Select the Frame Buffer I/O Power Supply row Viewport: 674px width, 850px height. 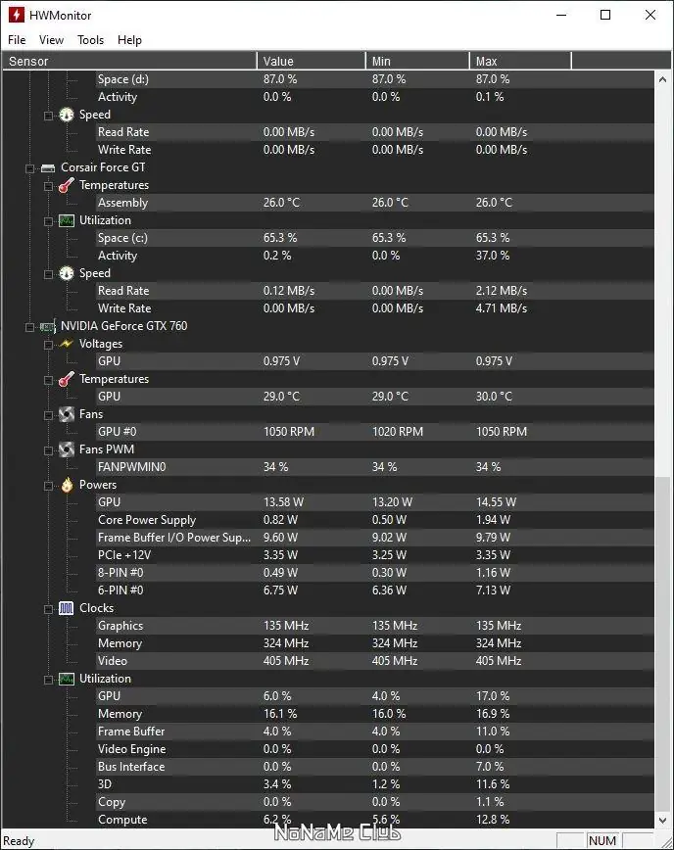pyautogui.click(x=173, y=538)
